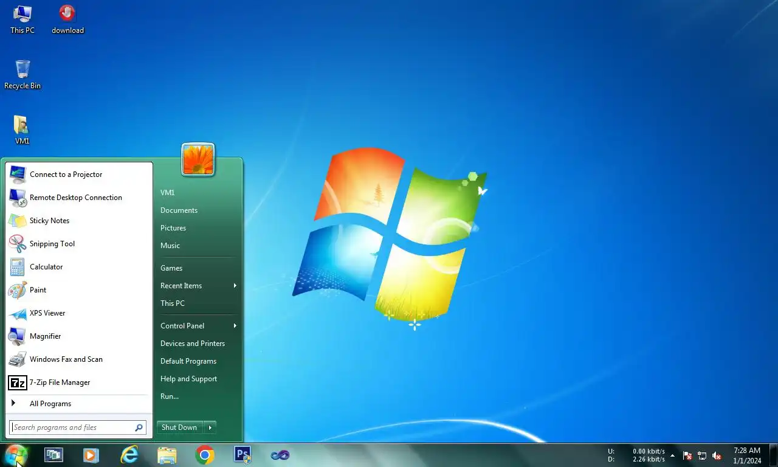Open Music library link
Screen dimensions: 778x467
pos(198,246)
